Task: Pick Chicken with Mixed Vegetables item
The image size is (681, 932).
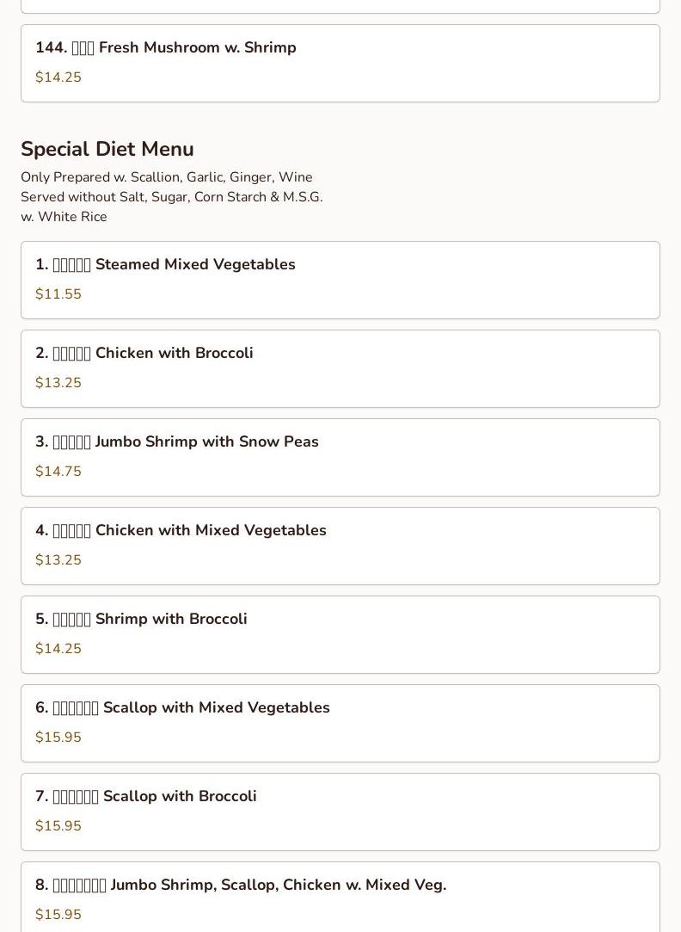Action: tap(340, 546)
